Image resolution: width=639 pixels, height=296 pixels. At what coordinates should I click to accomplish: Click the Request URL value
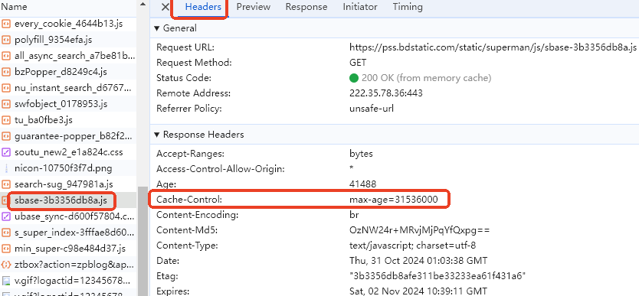tap(493, 47)
